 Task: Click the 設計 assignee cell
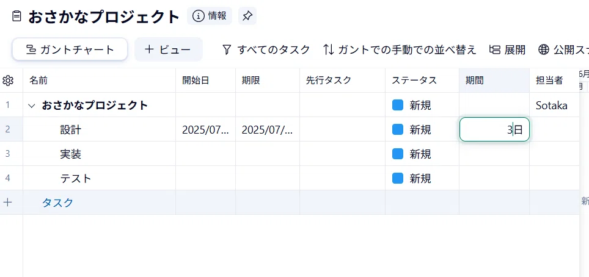(554, 129)
